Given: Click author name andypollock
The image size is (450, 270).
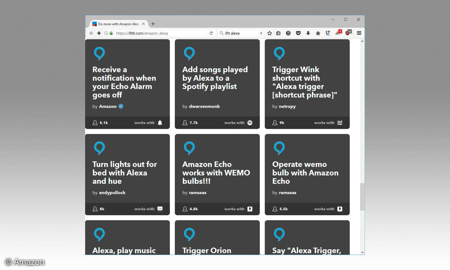Looking at the screenshot, I should point(112,193).
